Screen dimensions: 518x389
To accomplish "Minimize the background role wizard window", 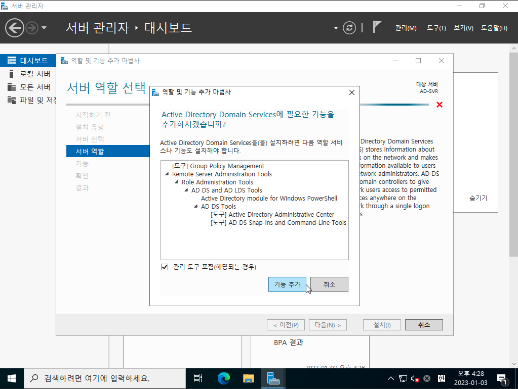I will click(395, 61).
